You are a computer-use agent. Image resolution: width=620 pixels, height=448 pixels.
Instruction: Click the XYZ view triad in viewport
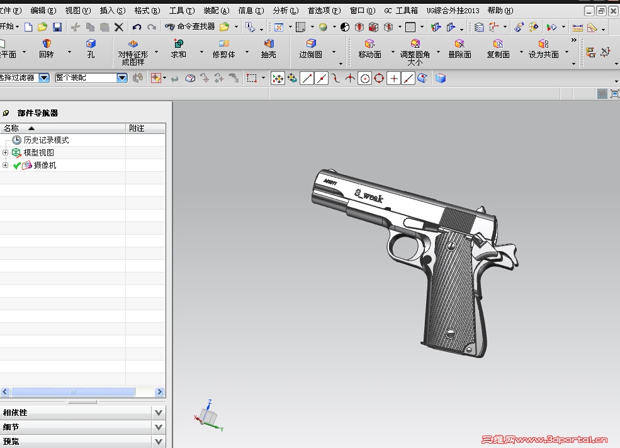209,417
